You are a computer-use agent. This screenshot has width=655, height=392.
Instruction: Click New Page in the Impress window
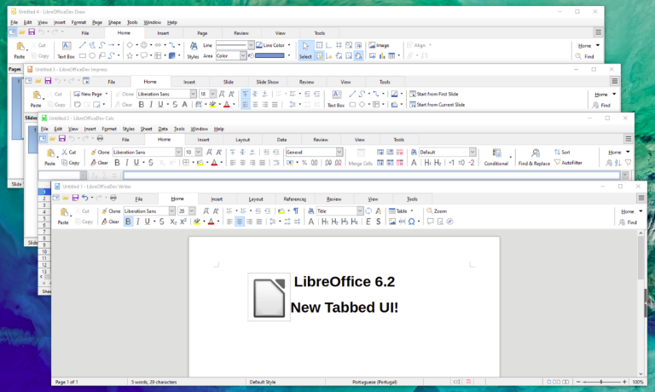point(88,94)
